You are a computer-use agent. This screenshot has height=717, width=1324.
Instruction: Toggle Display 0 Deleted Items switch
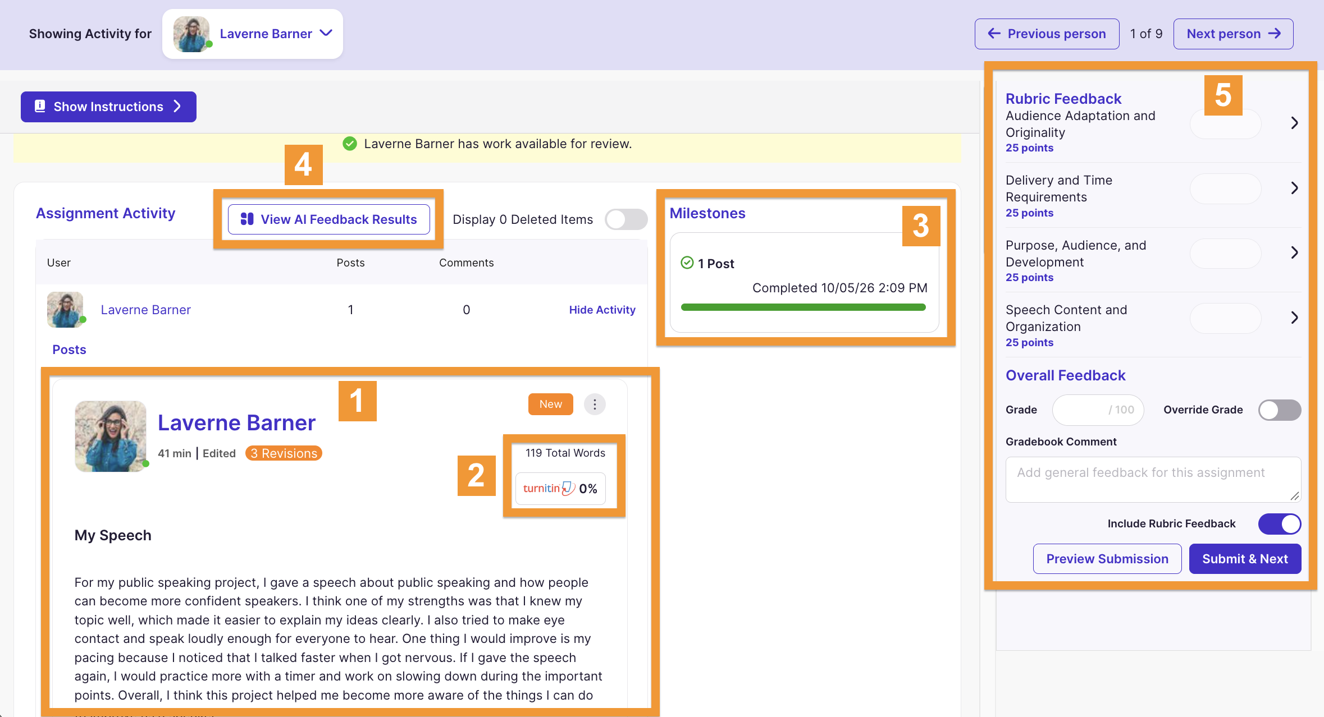(626, 219)
